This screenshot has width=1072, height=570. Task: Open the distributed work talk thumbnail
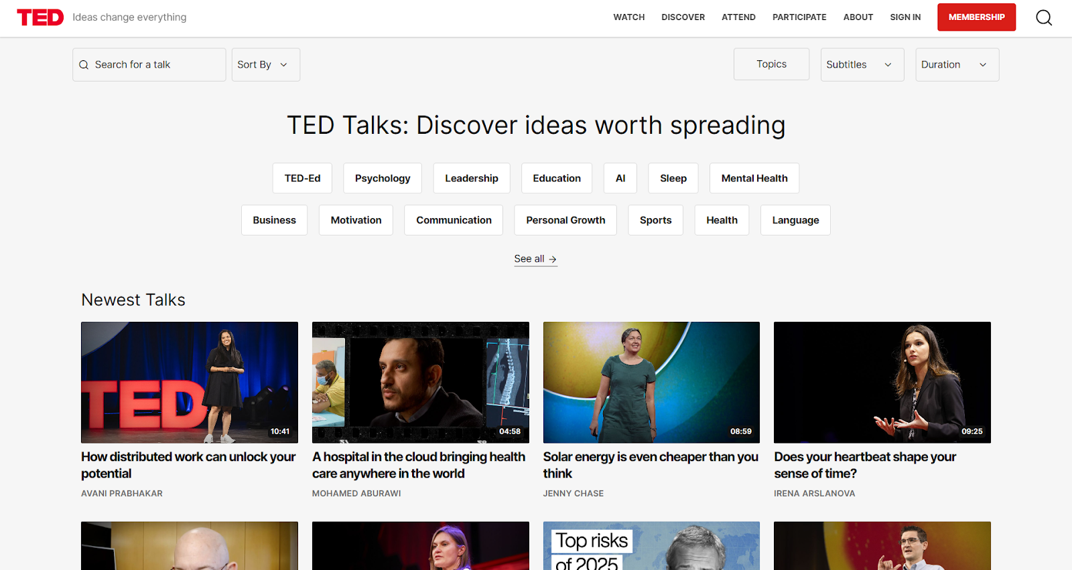190,383
